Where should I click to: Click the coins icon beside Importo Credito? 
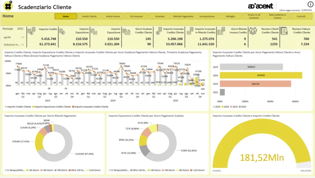31,31
